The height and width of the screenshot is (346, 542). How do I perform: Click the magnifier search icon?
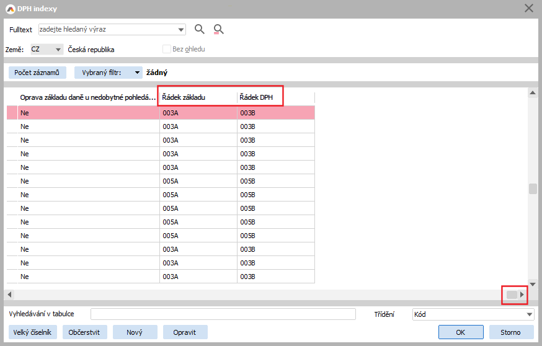coord(199,29)
